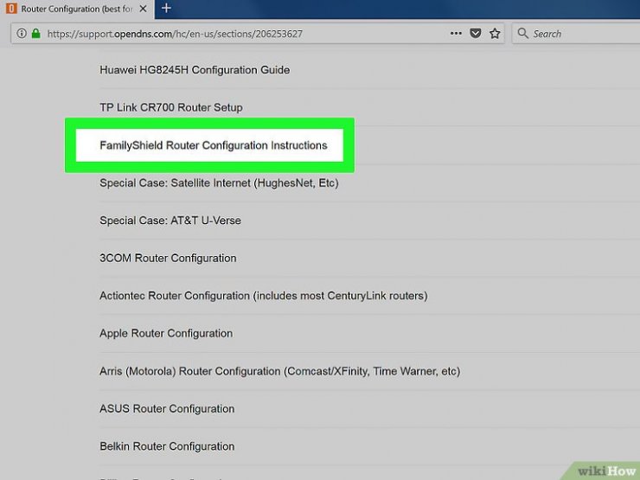Open the page actions three-dot menu

[x=456, y=34]
